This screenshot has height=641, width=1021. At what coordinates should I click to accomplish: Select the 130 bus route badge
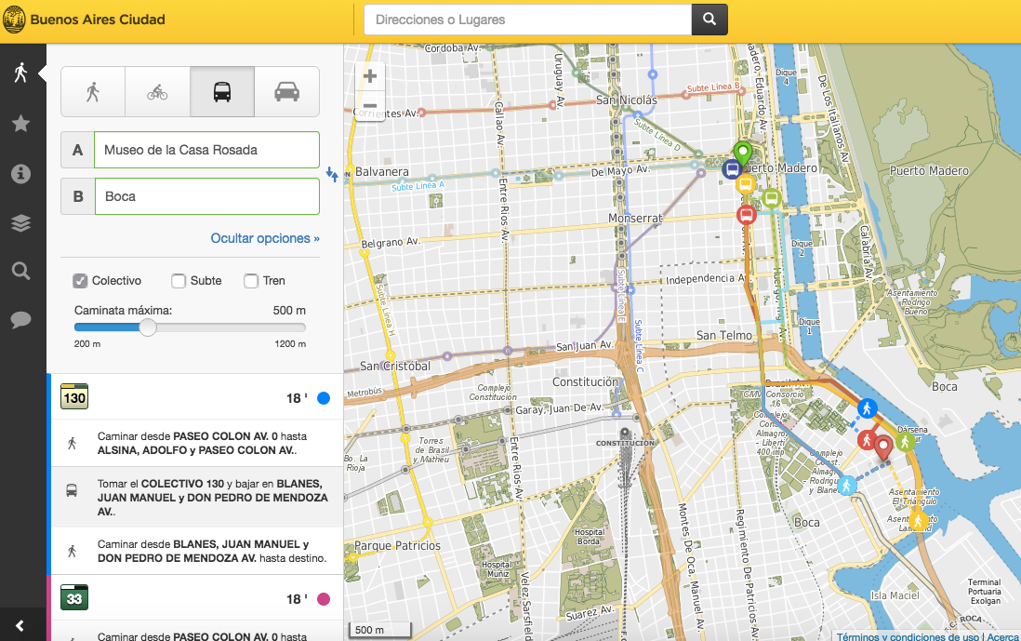(x=74, y=396)
